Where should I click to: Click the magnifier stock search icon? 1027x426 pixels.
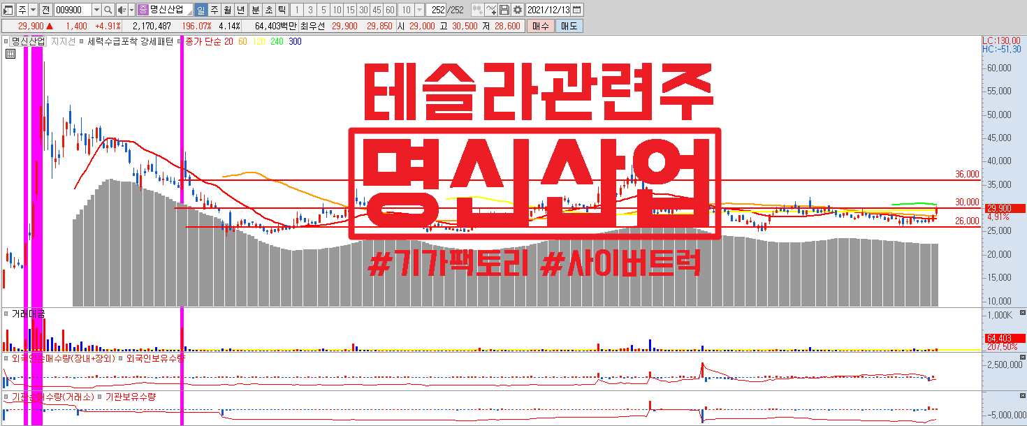108,10
